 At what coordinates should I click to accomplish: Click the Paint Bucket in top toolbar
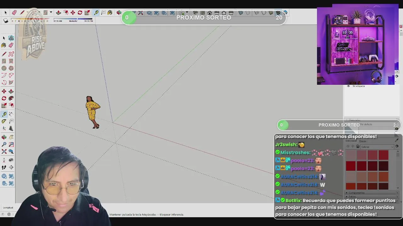(110, 13)
